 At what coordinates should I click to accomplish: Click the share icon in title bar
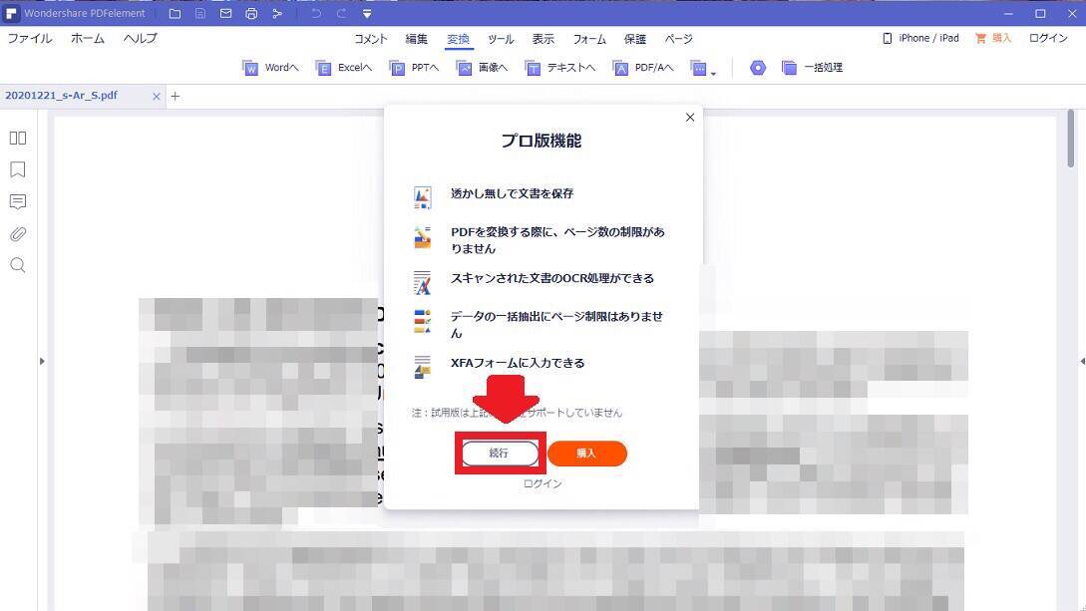pos(277,14)
